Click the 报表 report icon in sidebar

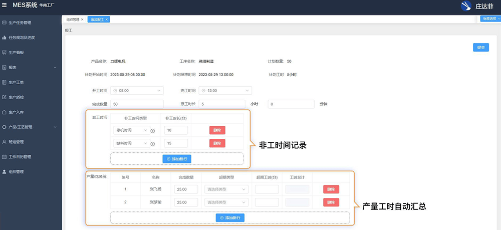point(4,68)
